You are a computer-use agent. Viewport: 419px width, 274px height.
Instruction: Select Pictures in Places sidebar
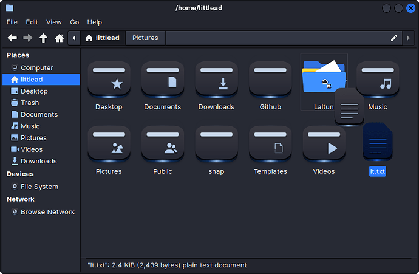pos(41,138)
